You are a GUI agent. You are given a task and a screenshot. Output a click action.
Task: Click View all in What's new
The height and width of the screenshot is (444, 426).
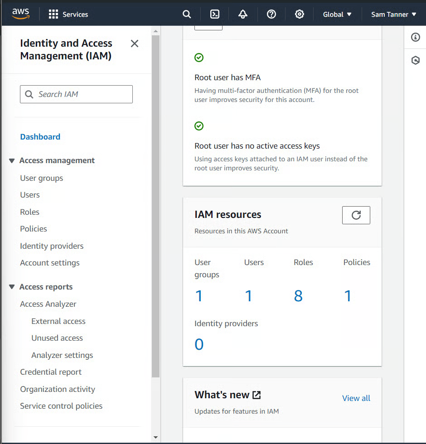(x=356, y=398)
